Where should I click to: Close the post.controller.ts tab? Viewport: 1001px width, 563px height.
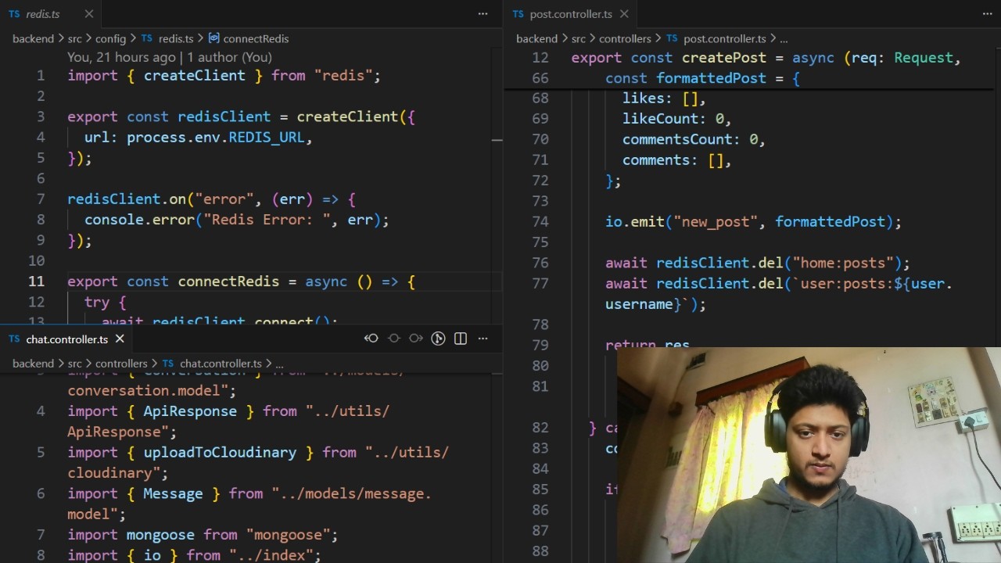point(624,14)
